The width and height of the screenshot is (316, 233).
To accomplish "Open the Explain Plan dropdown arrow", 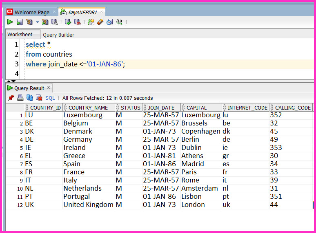I will click(37, 22).
